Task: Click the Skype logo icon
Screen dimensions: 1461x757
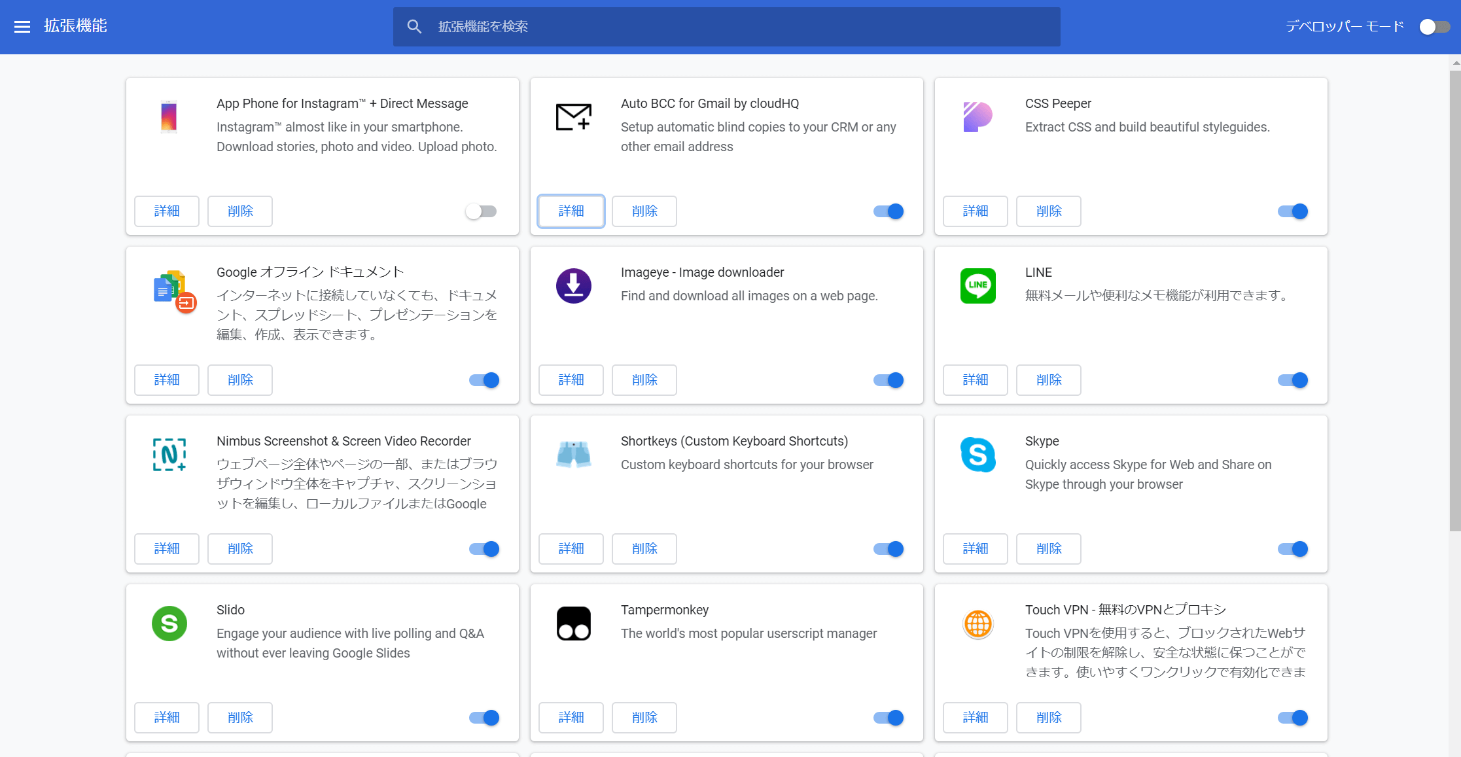Action: point(978,455)
